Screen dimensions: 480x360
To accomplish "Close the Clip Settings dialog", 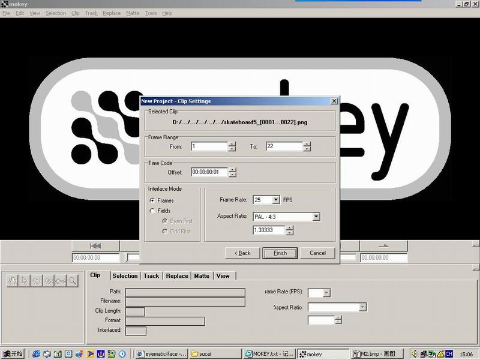I will point(334,101).
